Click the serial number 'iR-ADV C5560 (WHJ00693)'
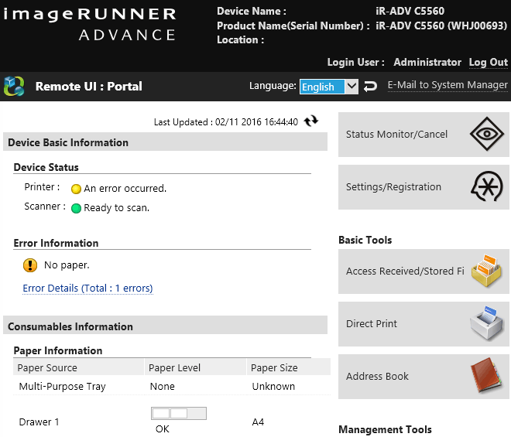The height and width of the screenshot is (437, 511). [x=441, y=26]
